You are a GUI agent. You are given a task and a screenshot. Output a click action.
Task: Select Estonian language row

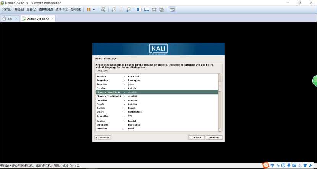pos(157,129)
